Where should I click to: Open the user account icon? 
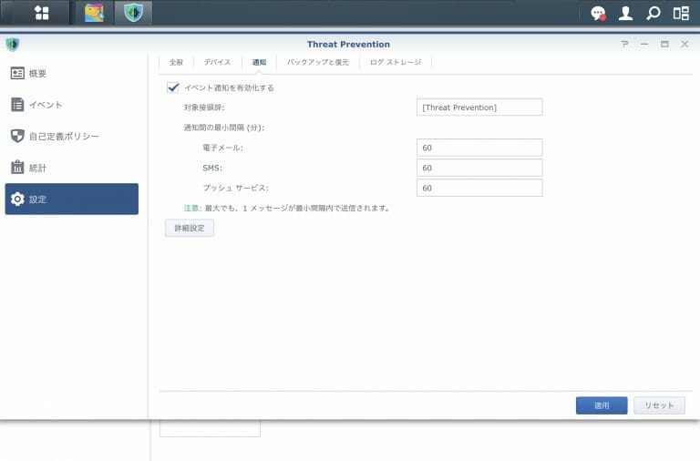coord(625,13)
